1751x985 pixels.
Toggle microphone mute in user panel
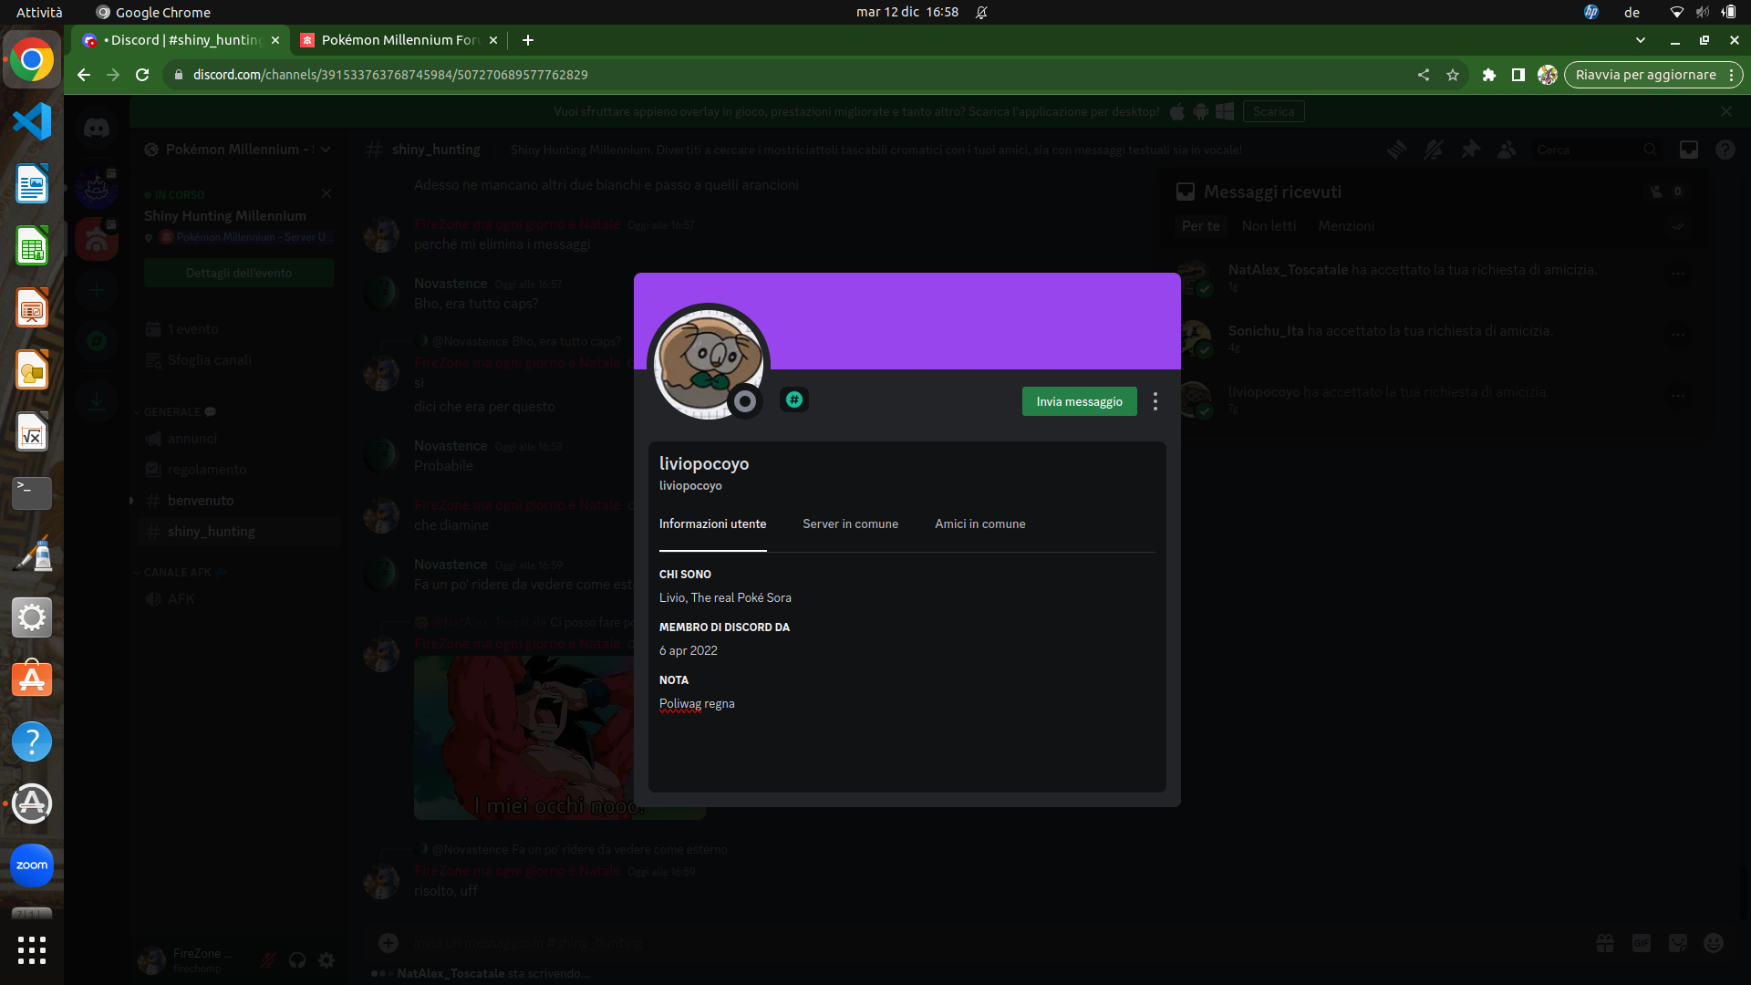[x=268, y=959]
